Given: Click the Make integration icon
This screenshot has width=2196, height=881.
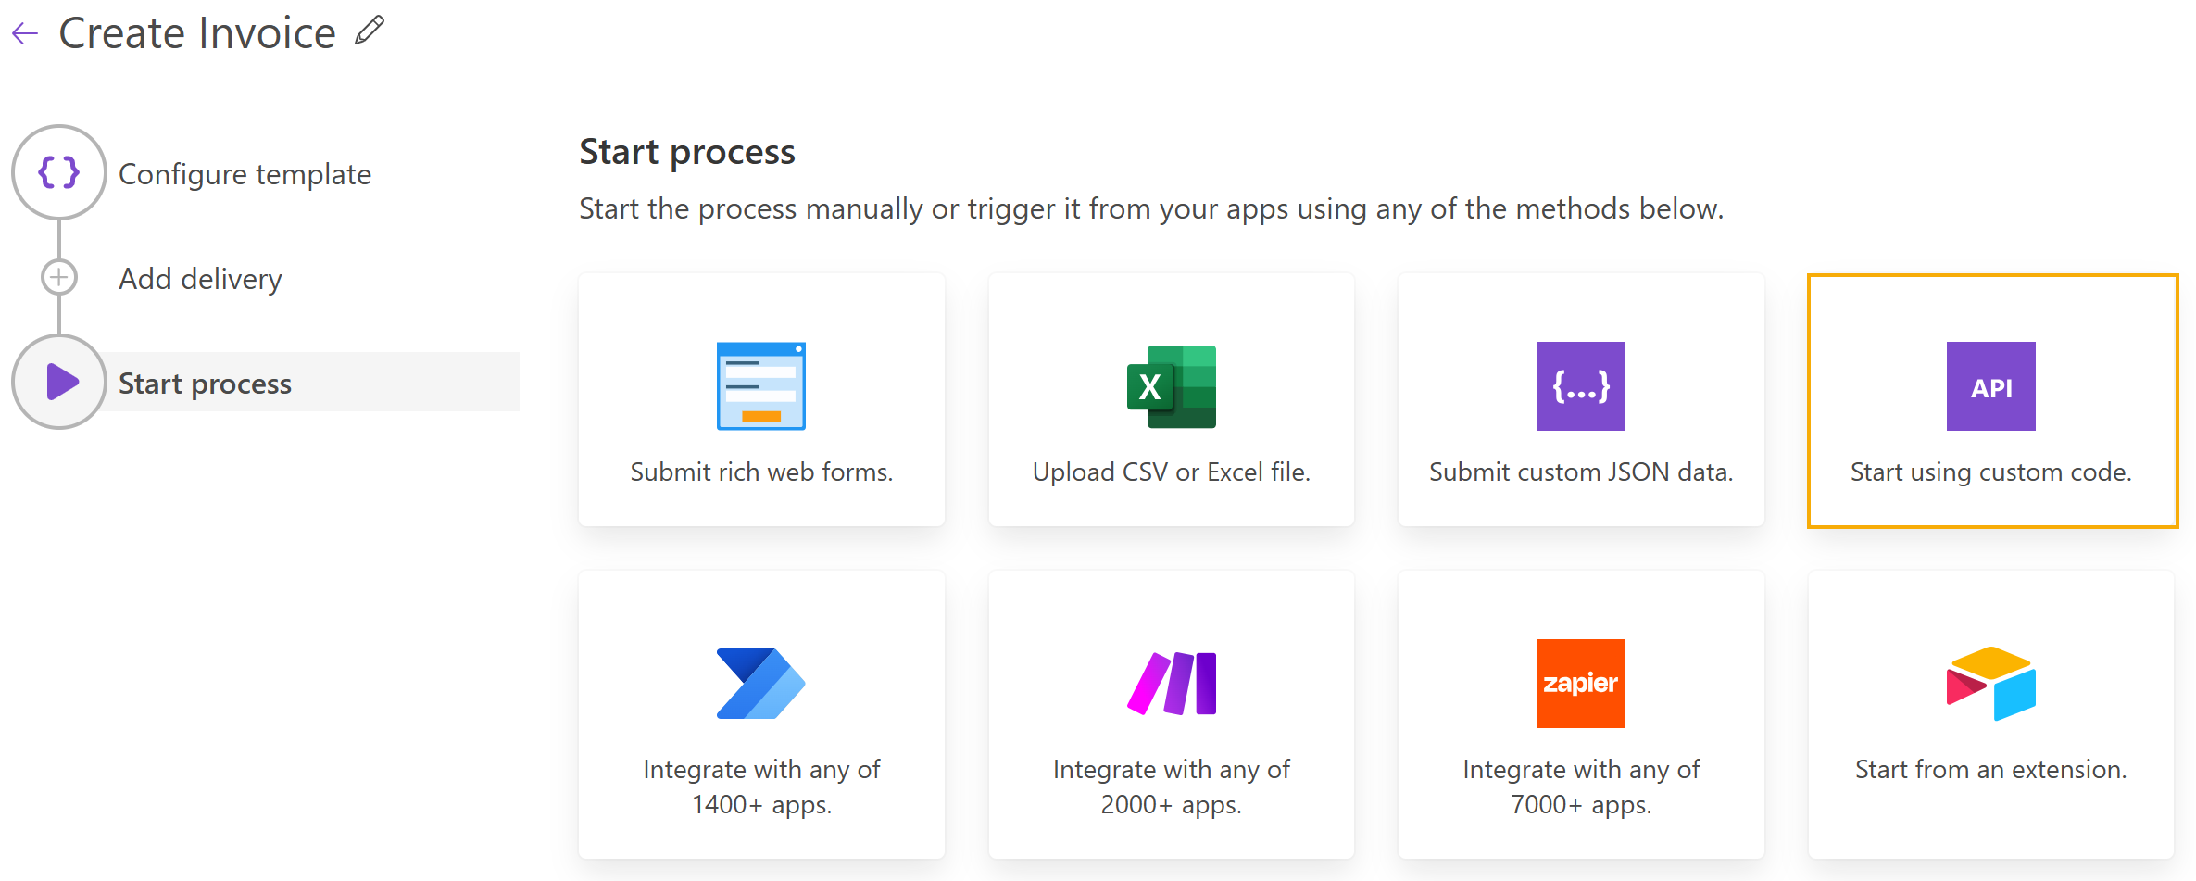Looking at the screenshot, I should coord(1171,684).
